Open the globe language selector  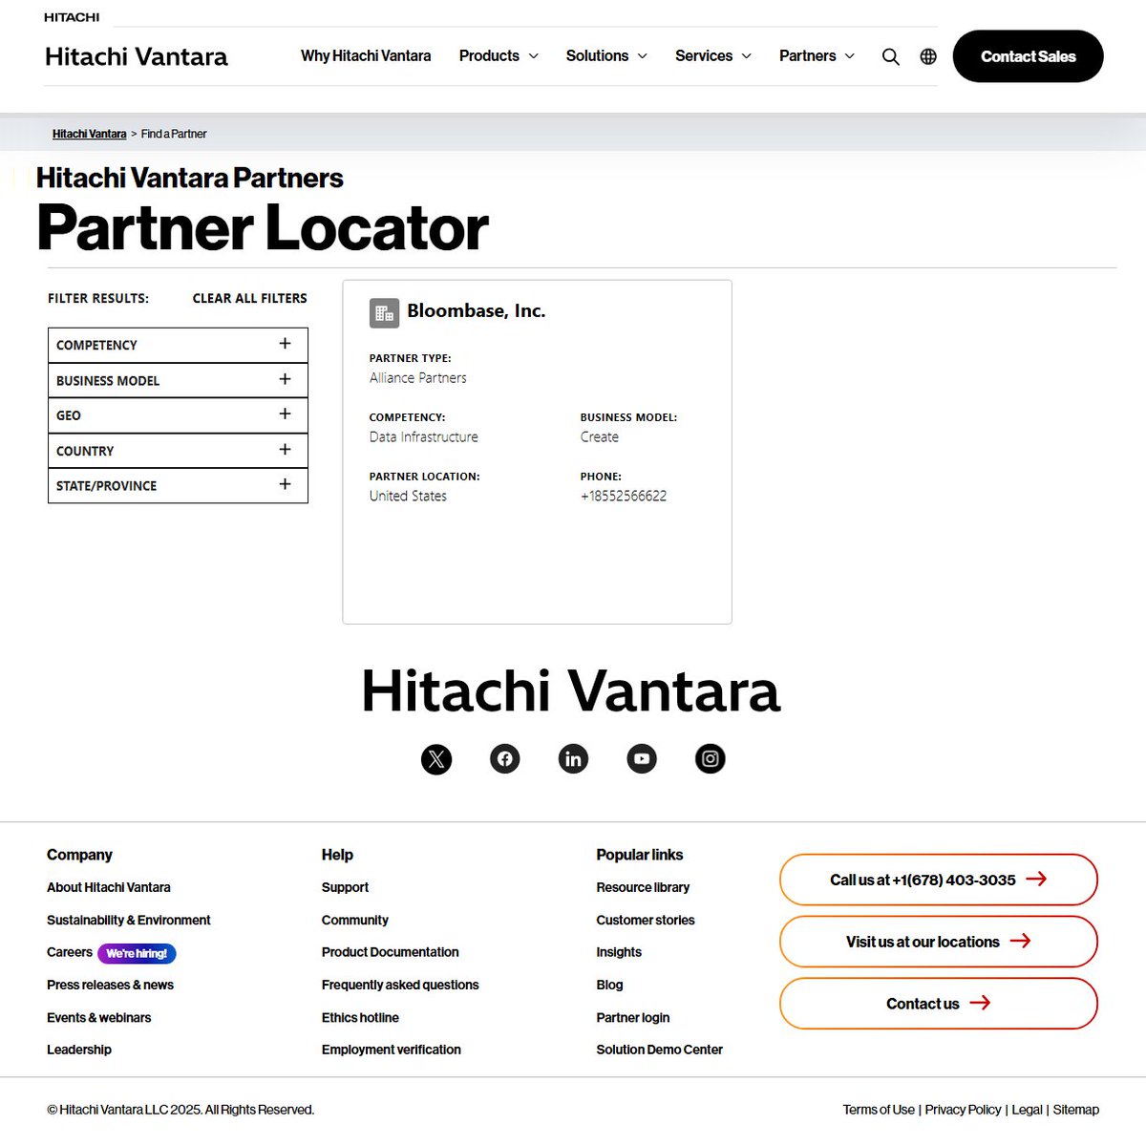[928, 56]
